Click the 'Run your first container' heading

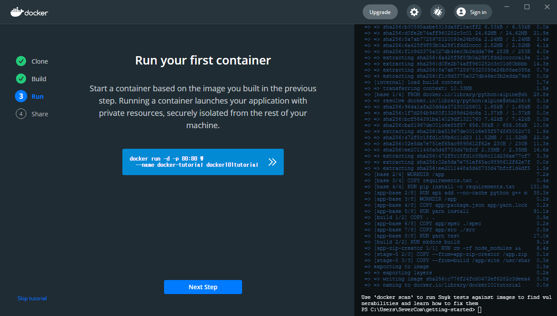click(x=203, y=60)
